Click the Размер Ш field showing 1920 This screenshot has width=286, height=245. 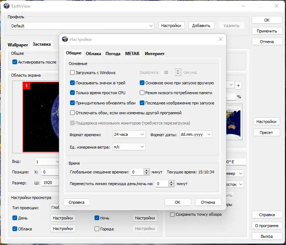tap(50, 183)
